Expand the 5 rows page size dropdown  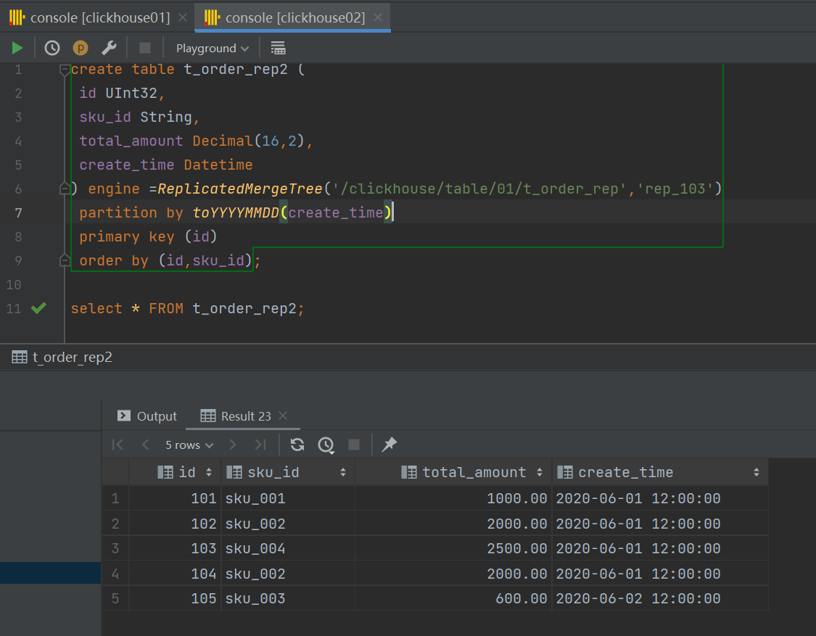(x=189, y=445)
